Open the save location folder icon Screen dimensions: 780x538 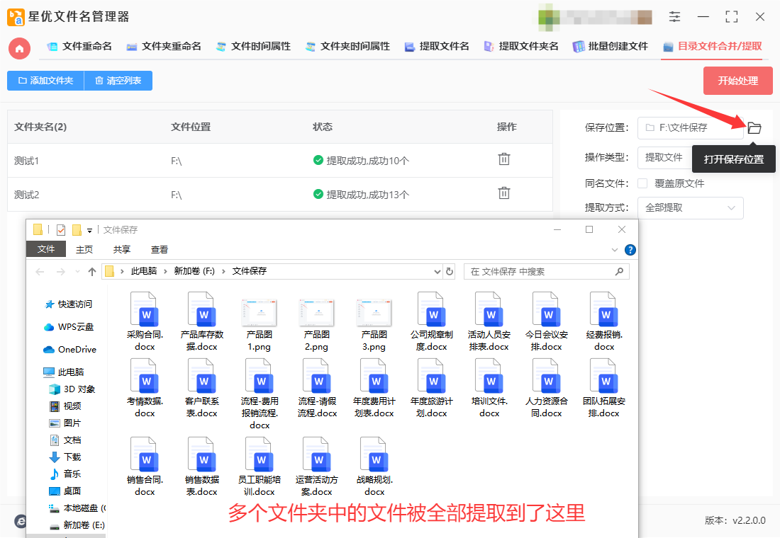coord(754,128)
